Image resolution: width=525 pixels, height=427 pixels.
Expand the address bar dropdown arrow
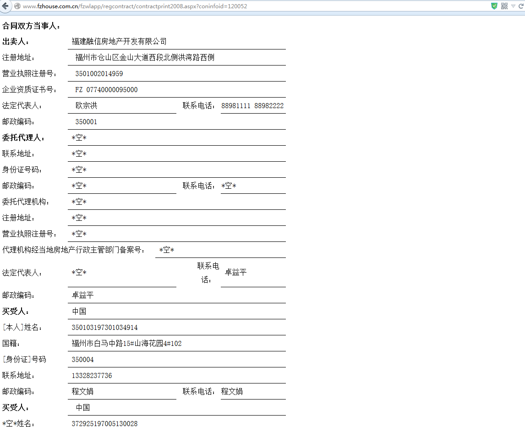(x=513, y=6)
